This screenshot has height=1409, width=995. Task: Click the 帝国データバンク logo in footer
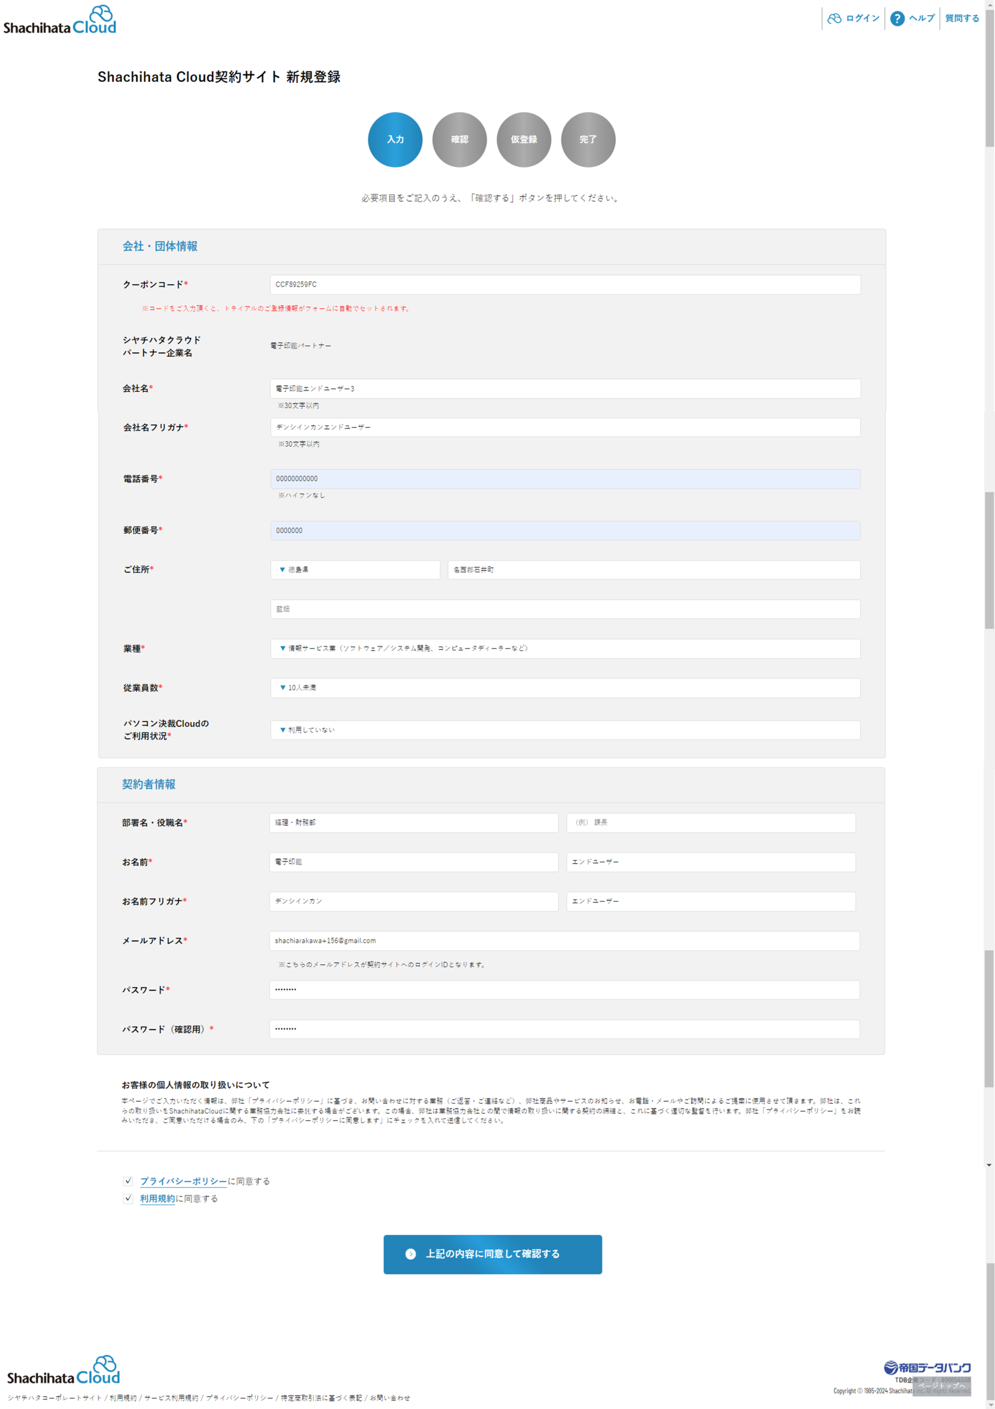tap(927, 1367)
